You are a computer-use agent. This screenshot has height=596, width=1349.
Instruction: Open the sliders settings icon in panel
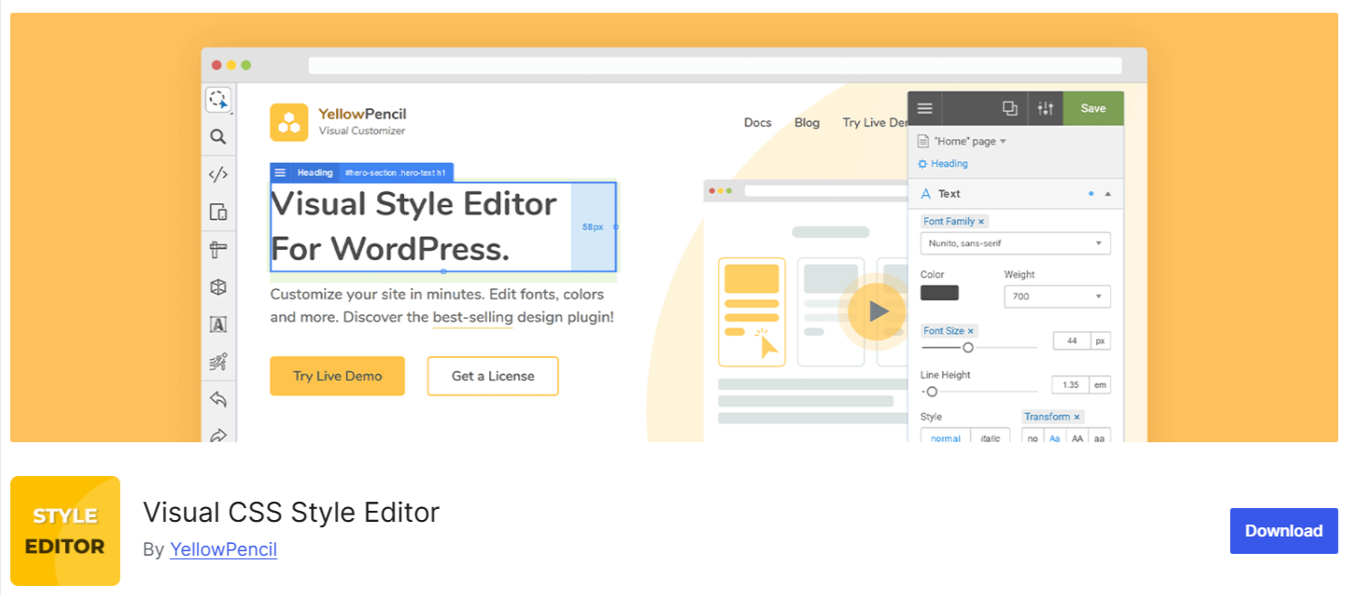pos(1045,108)
